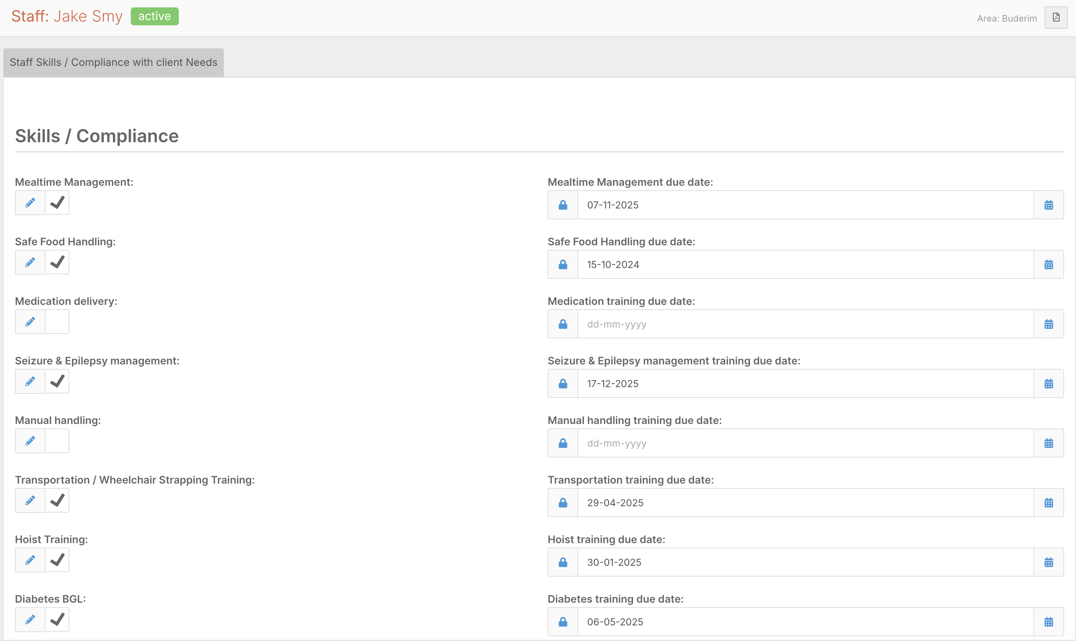Open calendar picker for Transportation training due date
1076x641 pixels.
(1048, 503)
